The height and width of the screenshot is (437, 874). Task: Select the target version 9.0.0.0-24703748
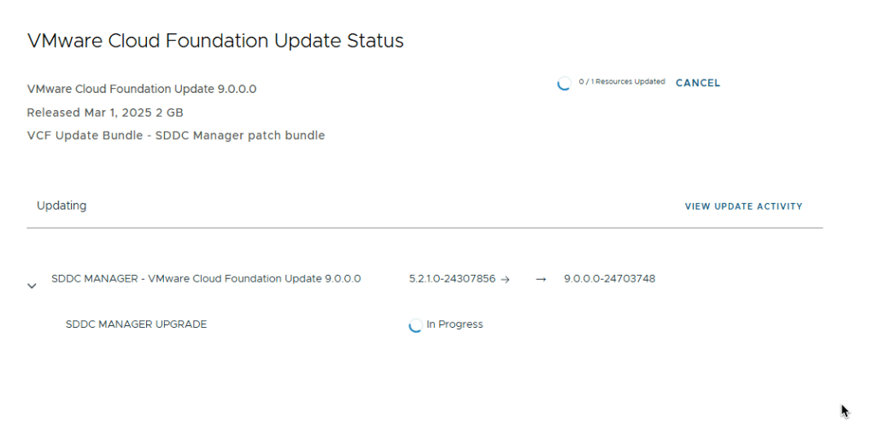[x=609, y=279]
